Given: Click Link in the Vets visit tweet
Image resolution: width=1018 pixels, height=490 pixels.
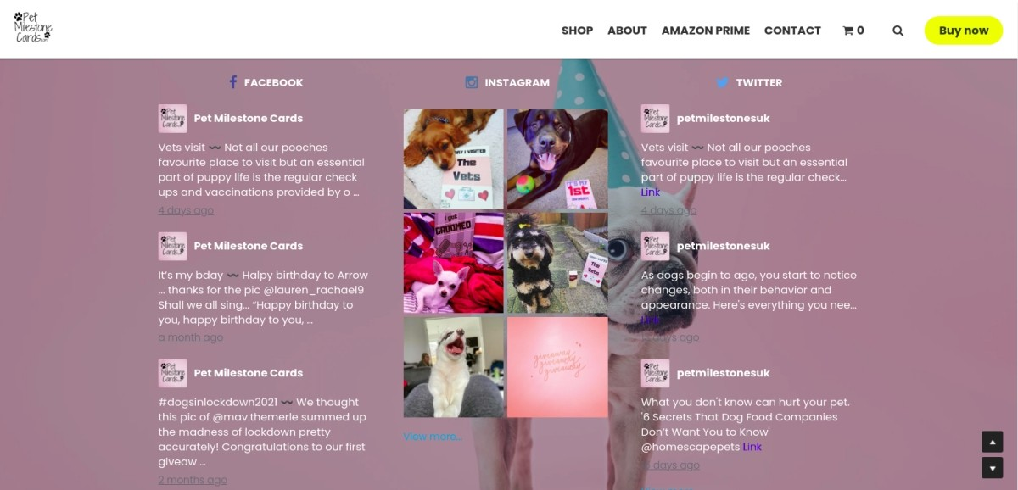Looking at the screenshot, I should (651, 192).
